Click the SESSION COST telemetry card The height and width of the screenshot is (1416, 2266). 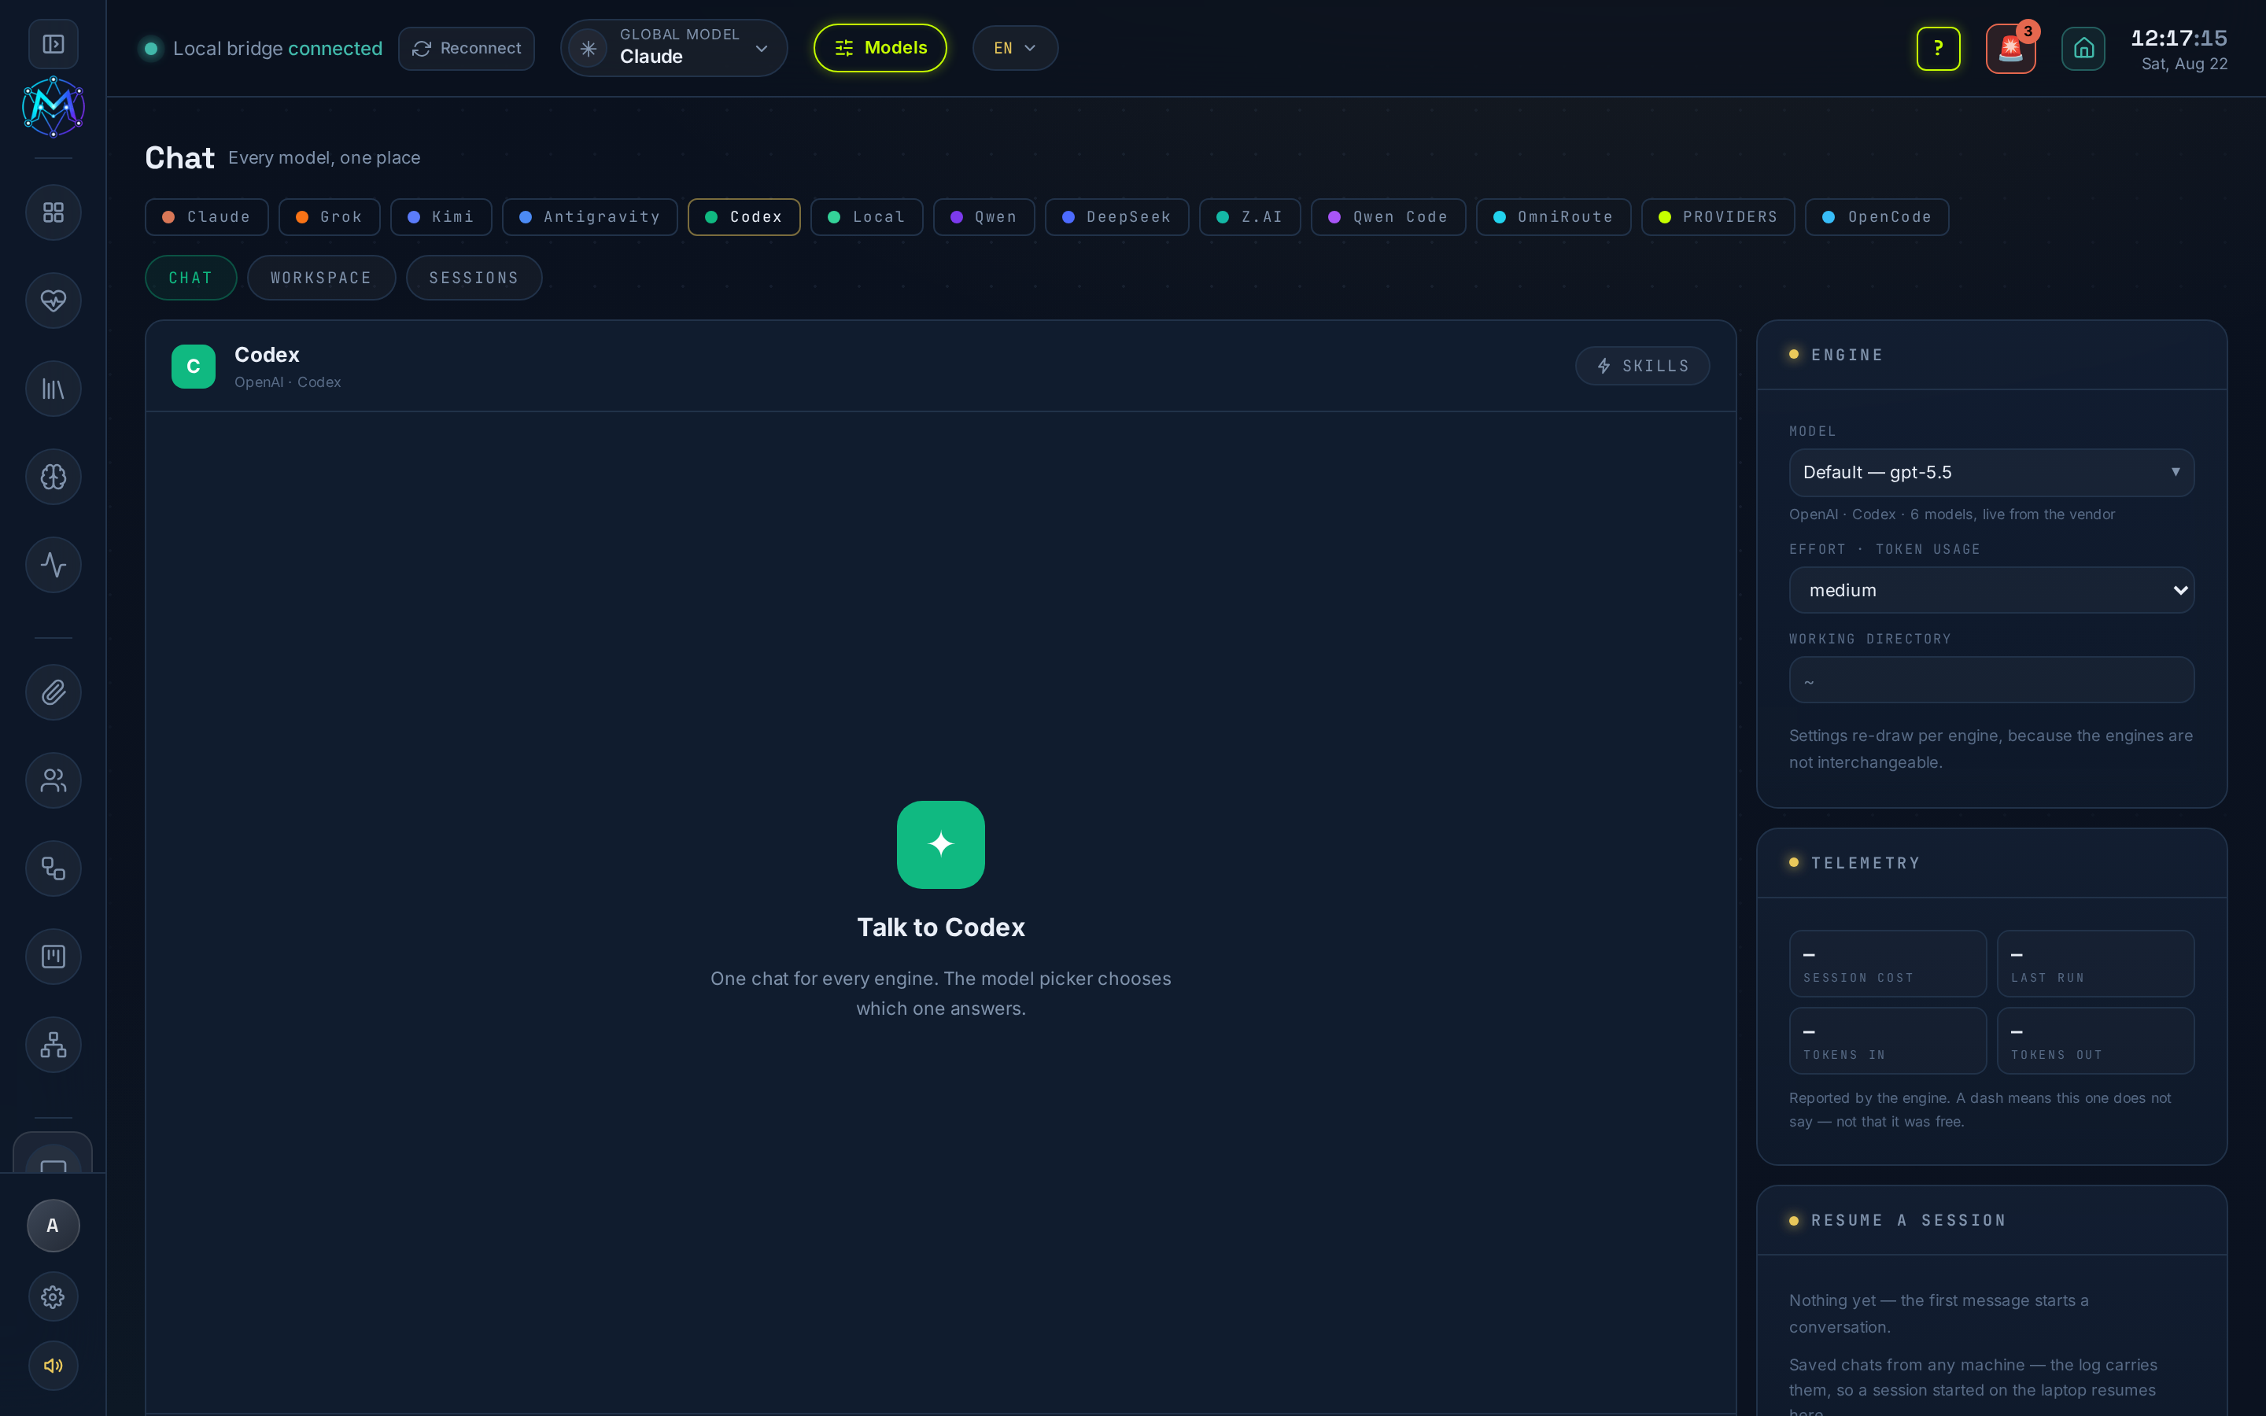[1888, 964]
